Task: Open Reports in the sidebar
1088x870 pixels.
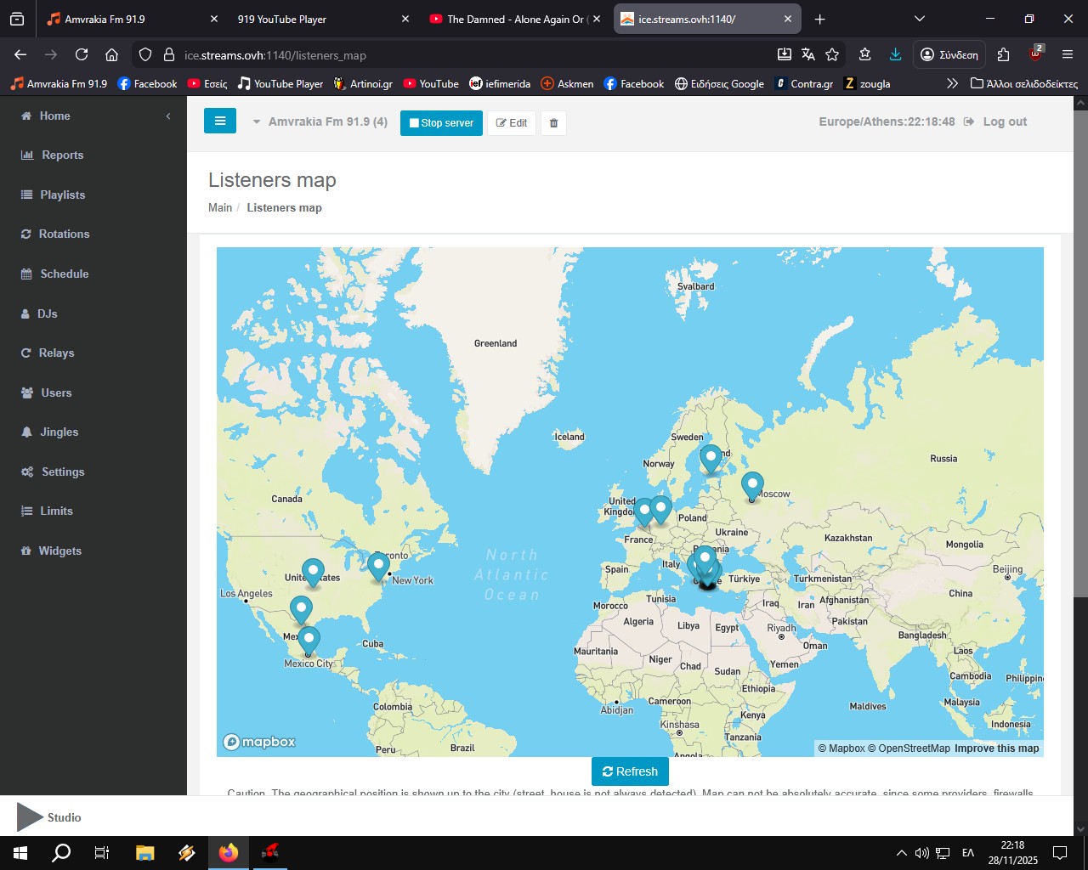Action: click(x=62, y=155)
